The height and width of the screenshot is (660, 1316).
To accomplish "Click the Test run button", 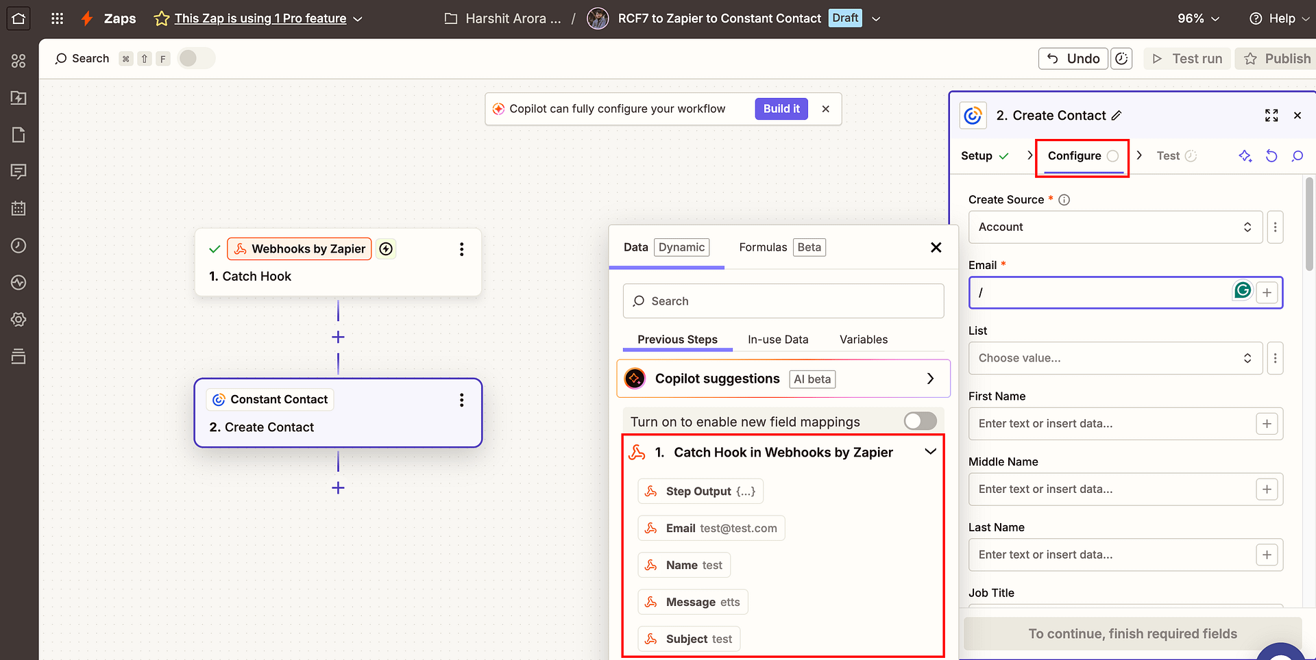I will pos(1187,59).
